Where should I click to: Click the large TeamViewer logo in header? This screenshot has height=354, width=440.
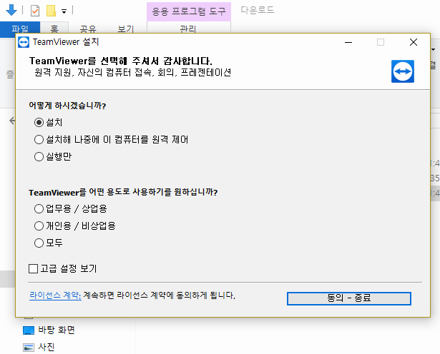tap(403, 71)
